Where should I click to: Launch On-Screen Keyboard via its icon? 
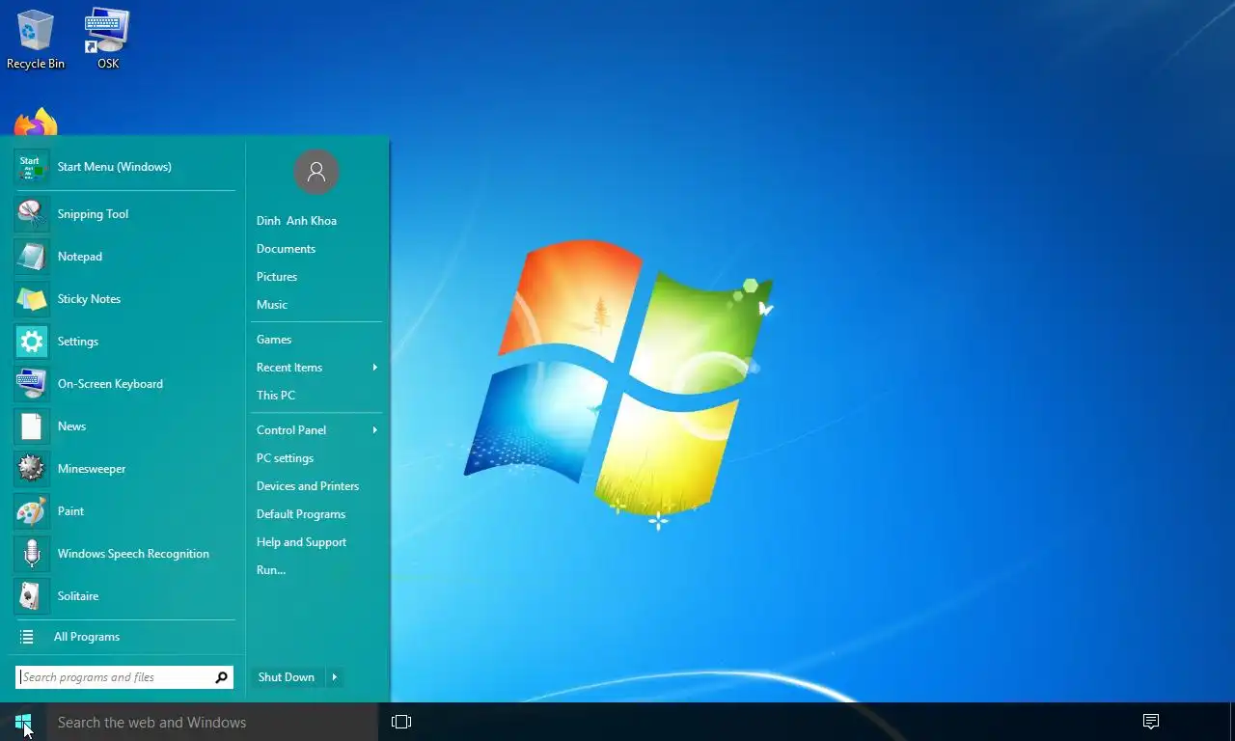31,384
